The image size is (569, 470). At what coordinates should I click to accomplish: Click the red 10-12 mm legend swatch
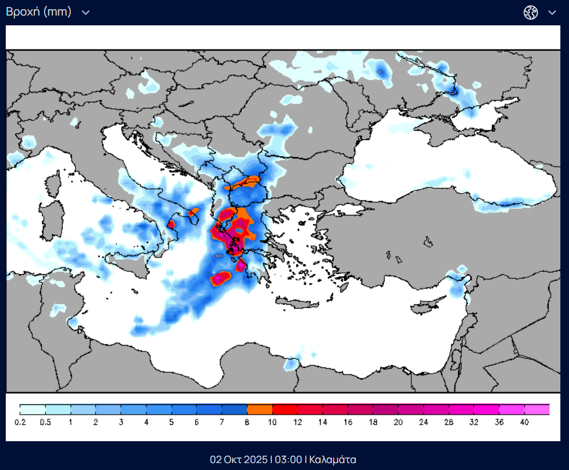click(284, 410)
